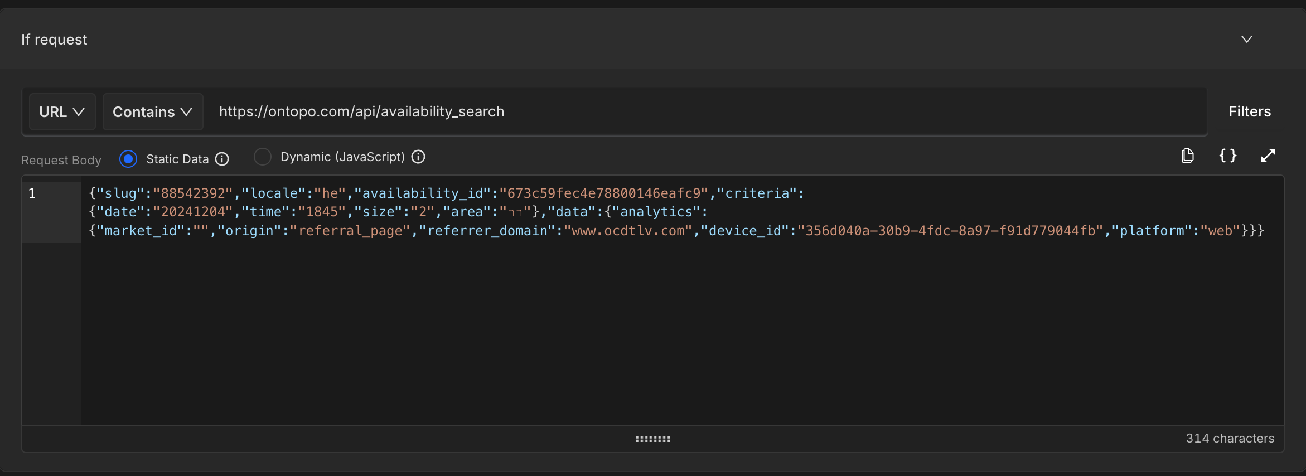Click the Request Body label
The image size is (1306, 476).
point(61,160)
